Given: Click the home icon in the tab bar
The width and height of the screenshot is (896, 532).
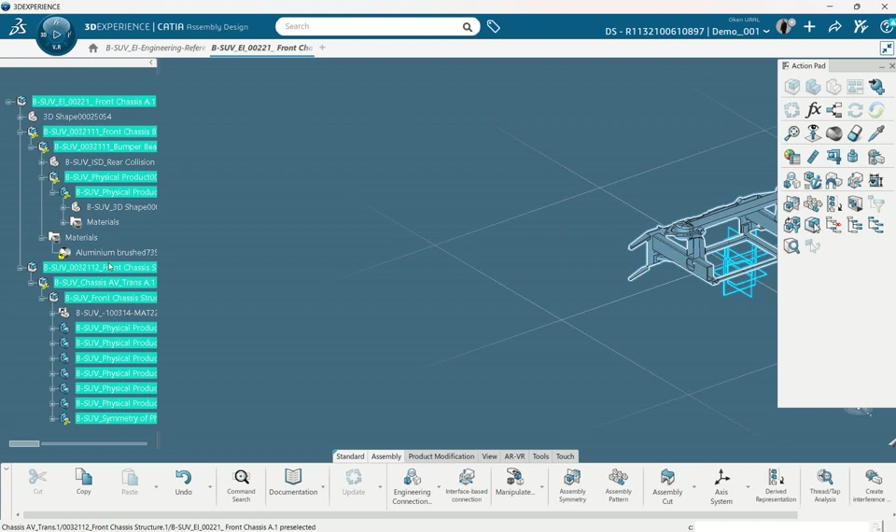Looking at the screenshot, I should (93, 48).
